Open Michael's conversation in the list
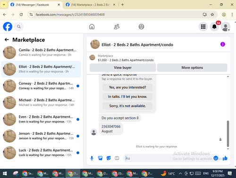 41,103
